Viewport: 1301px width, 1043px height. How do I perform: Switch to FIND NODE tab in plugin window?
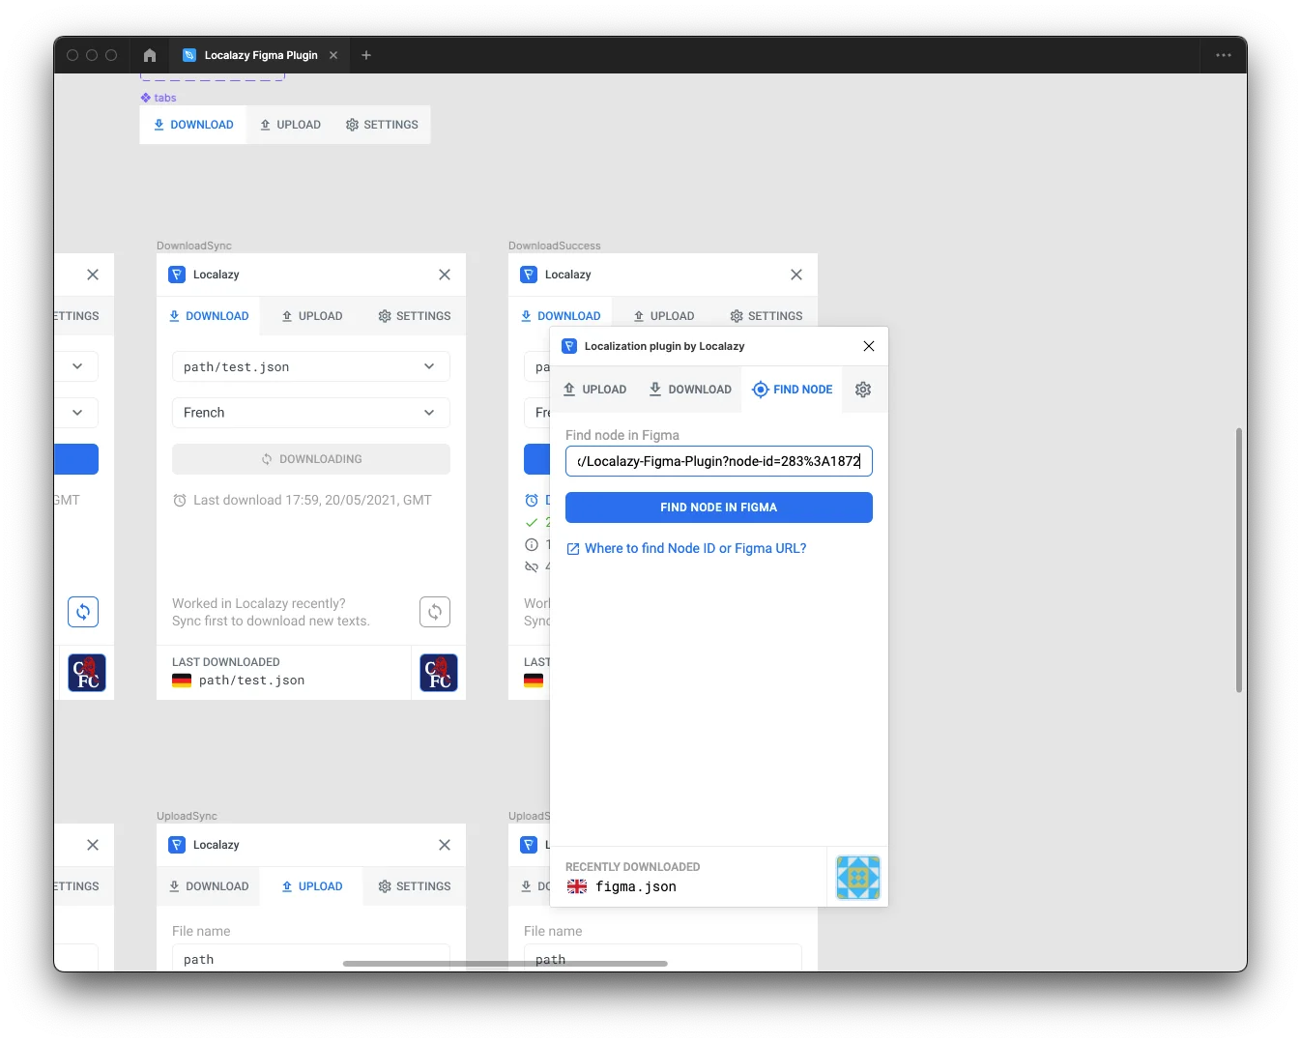793,390
